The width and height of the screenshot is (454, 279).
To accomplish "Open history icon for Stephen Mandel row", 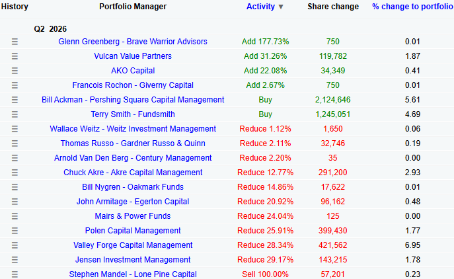I will point(15,274).
